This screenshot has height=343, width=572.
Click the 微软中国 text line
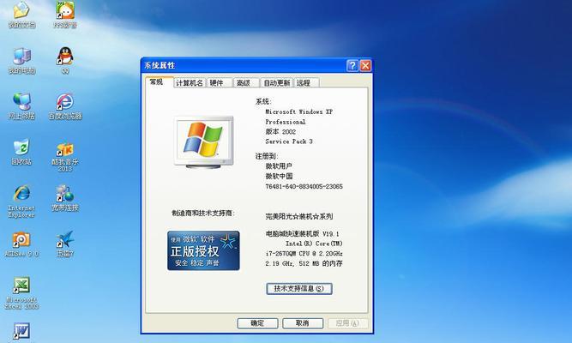click(279, 177)
